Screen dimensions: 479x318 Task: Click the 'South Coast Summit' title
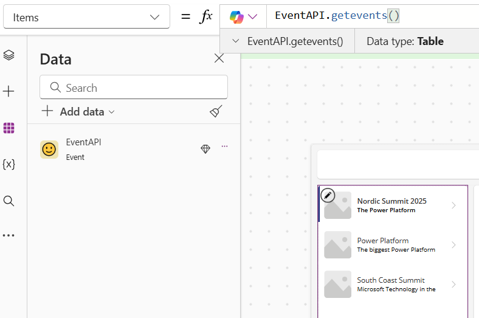(x=391, y=280)
